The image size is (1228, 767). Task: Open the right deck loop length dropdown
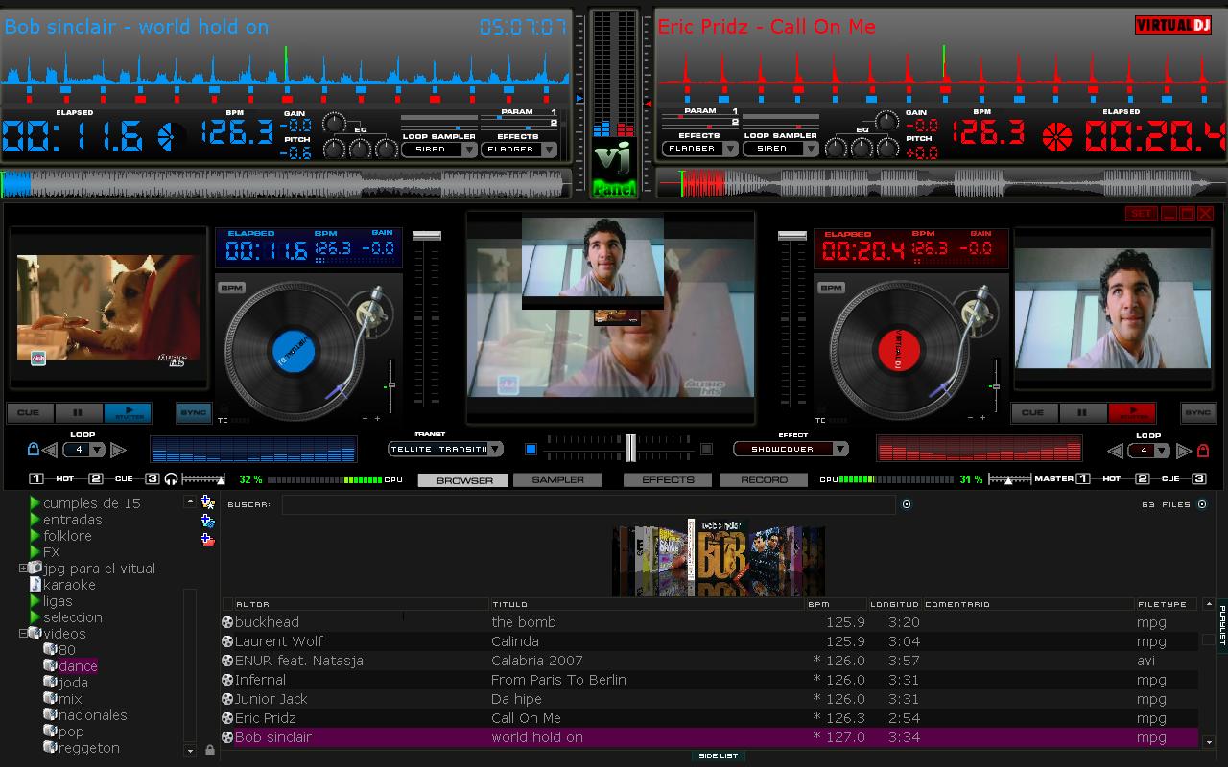pyautogui.click(x=1146, y=450)
